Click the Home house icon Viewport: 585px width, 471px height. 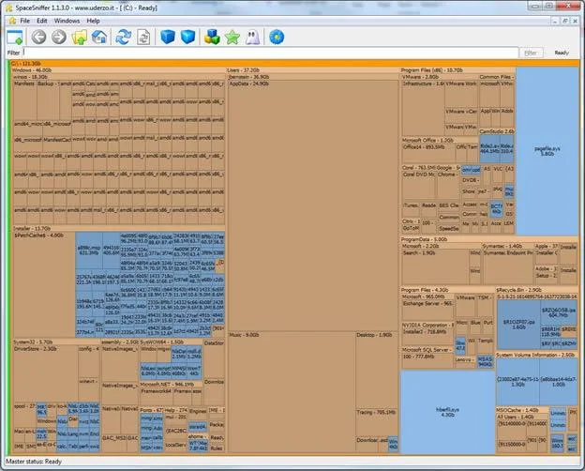tap(99, 37)
